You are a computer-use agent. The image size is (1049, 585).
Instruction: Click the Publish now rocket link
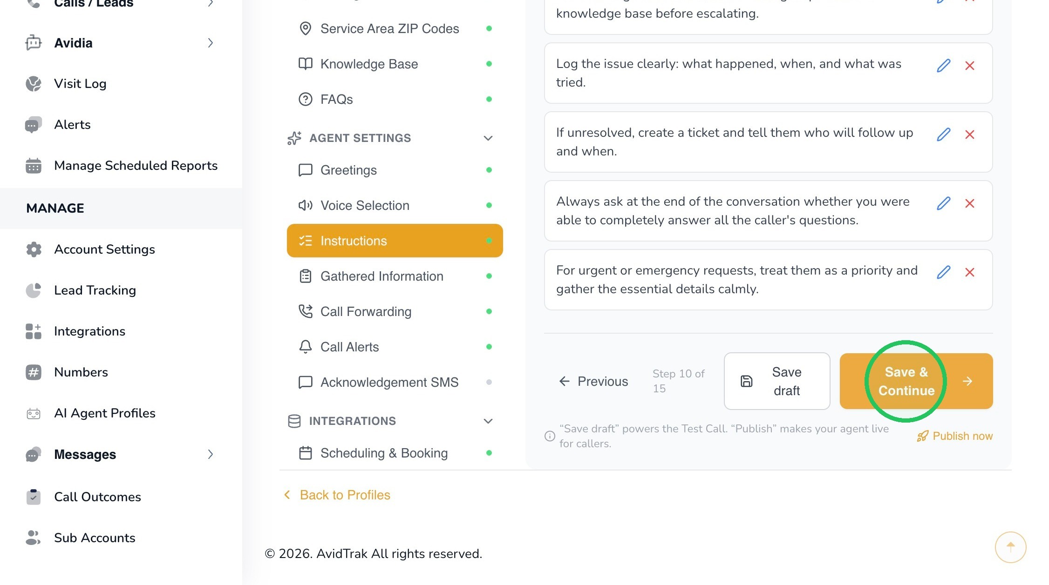coord(955,436)
